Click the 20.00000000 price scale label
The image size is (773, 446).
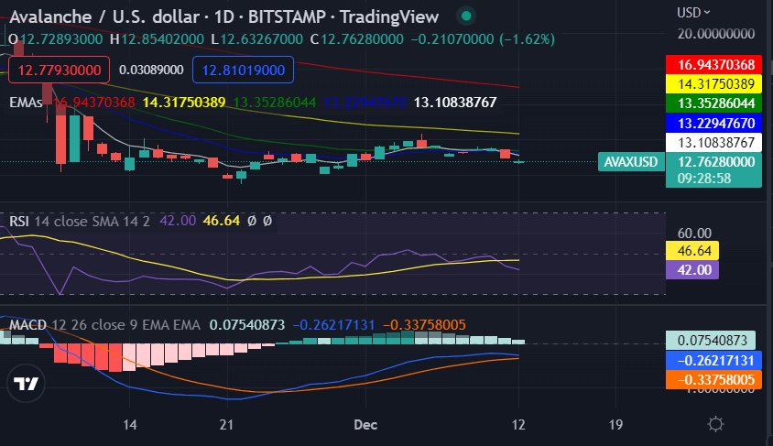716,34
